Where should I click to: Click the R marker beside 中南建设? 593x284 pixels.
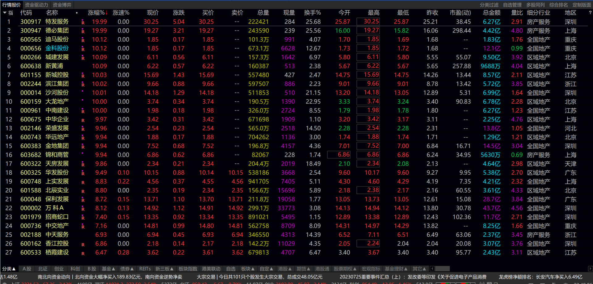pos(83,111)
